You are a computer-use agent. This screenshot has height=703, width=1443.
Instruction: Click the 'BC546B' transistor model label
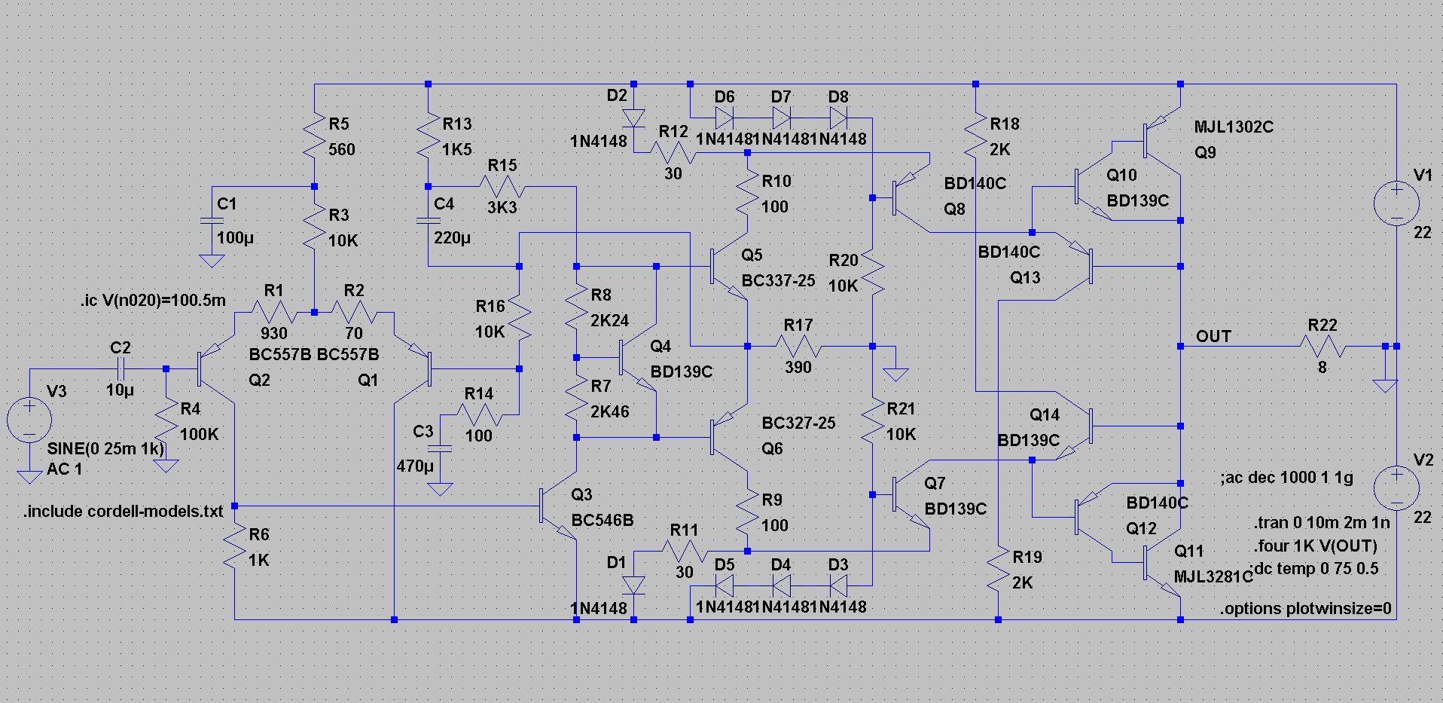click(x=603, y=520)
